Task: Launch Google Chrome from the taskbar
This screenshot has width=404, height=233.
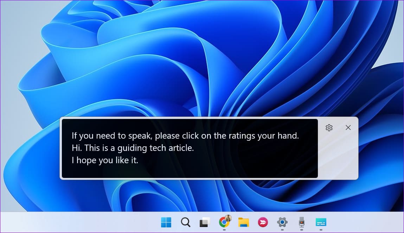Action: (224, 222)
